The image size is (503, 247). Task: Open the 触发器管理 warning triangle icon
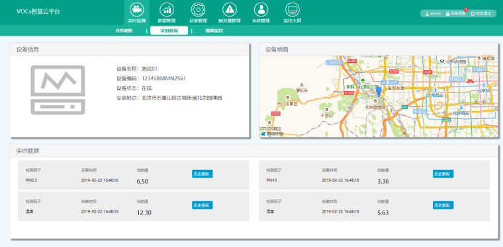pos(230,9)
